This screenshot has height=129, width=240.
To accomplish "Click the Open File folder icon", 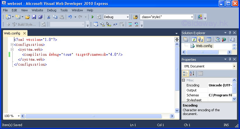I will (27, 17).
